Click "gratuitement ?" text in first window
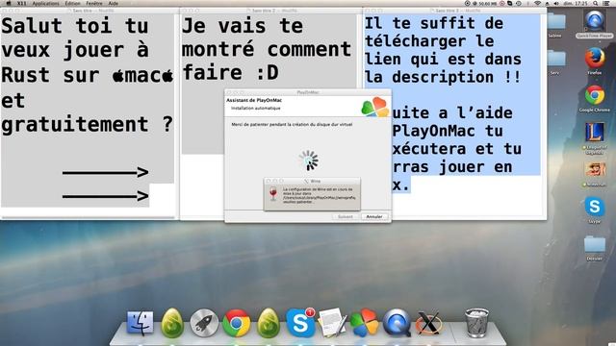The width and height of the screenshot is (616, 346). (87, 124)
